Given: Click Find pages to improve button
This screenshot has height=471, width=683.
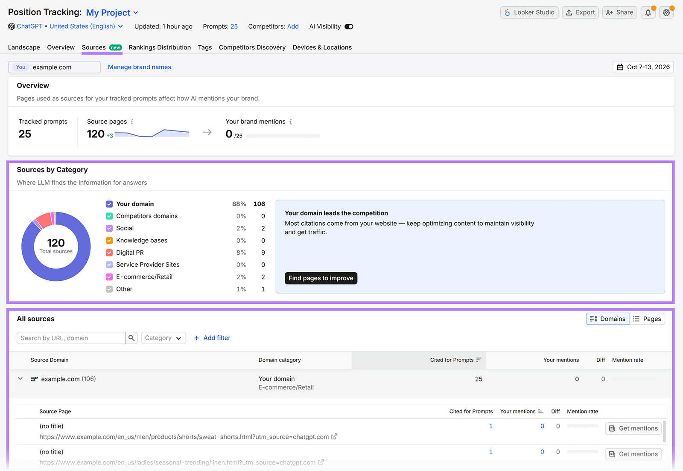Looking at the screenshot, I should pyautogui.click(x=321, y=278).
